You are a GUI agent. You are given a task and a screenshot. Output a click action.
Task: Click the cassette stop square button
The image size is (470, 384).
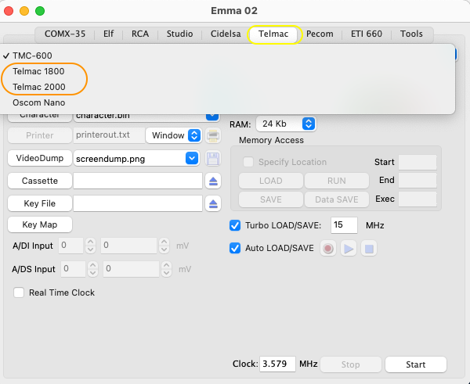click(x=369, y=249)
